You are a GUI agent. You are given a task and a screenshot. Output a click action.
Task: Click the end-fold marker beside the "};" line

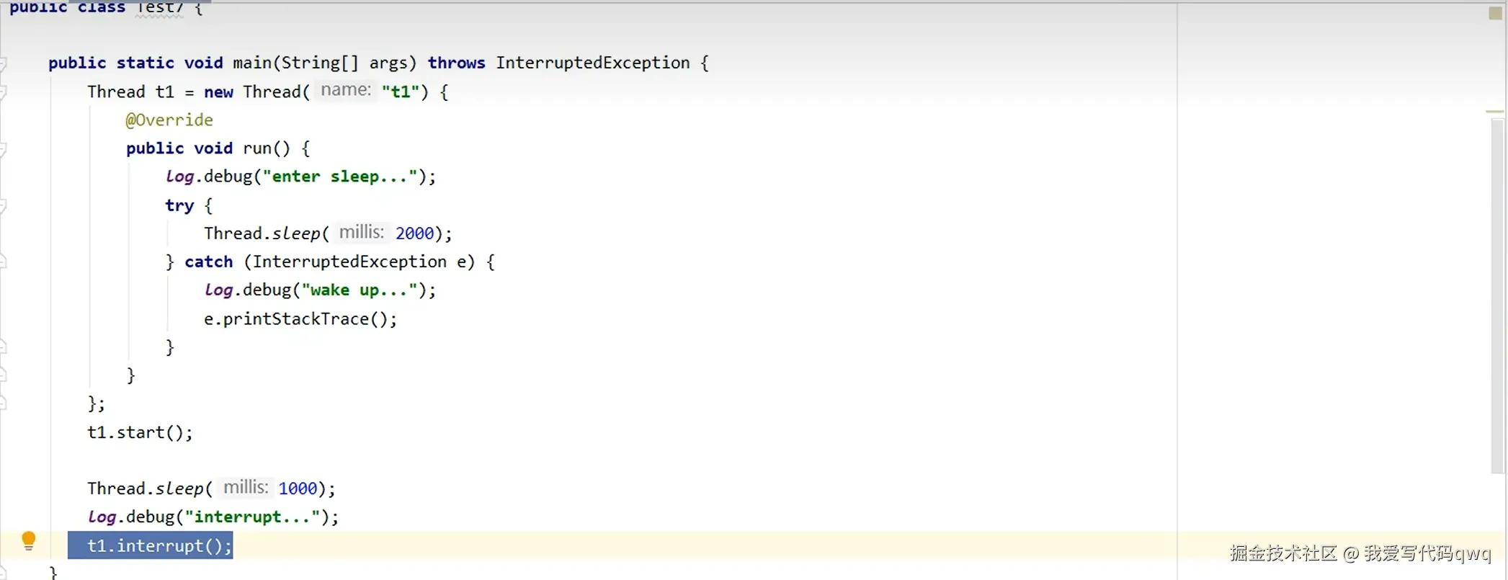[x=3, y=403]
